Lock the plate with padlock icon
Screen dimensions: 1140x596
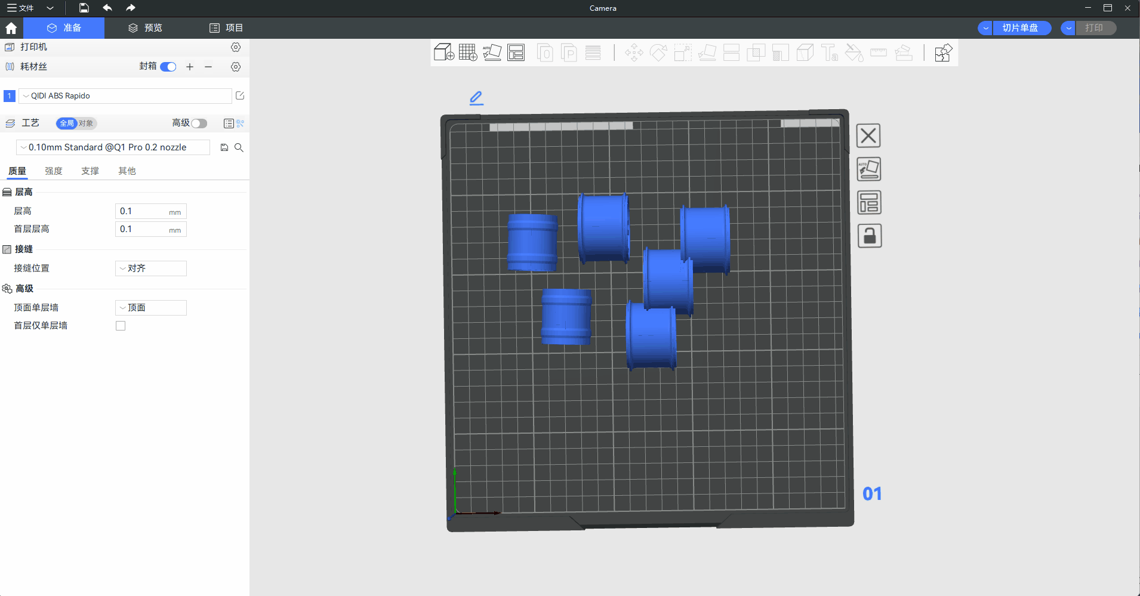pos(869,236)
